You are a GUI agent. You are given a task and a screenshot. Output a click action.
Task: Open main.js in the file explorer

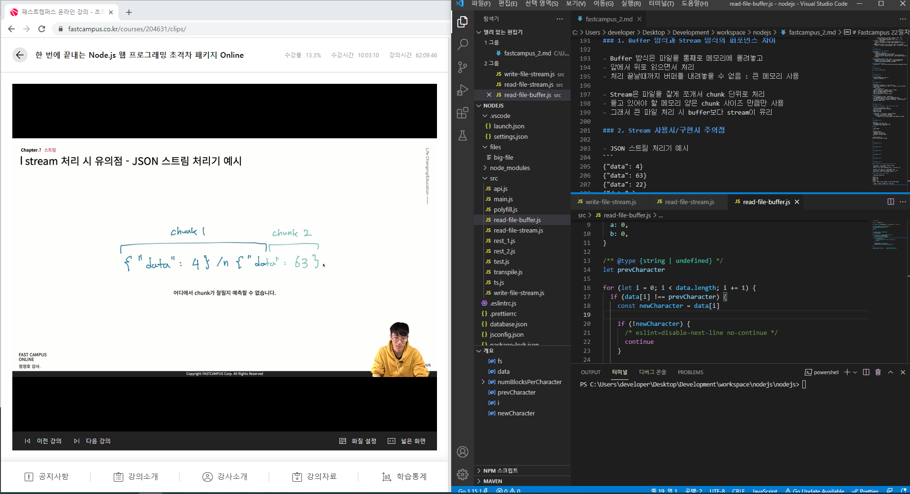(522, 199)
